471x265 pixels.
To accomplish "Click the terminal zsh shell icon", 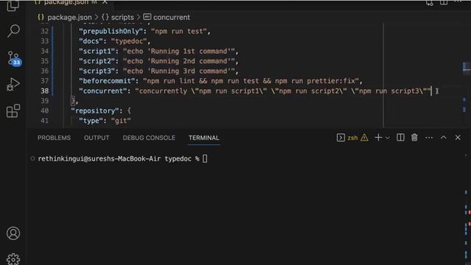I will [x=341, y=138].
